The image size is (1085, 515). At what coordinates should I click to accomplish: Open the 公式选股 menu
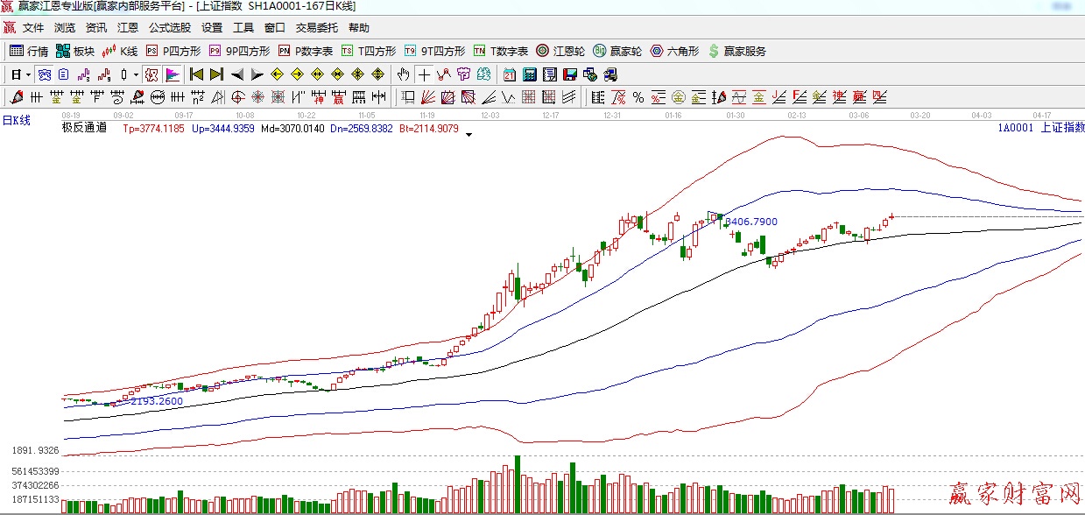pyautogui.click(x=170, y=28)
